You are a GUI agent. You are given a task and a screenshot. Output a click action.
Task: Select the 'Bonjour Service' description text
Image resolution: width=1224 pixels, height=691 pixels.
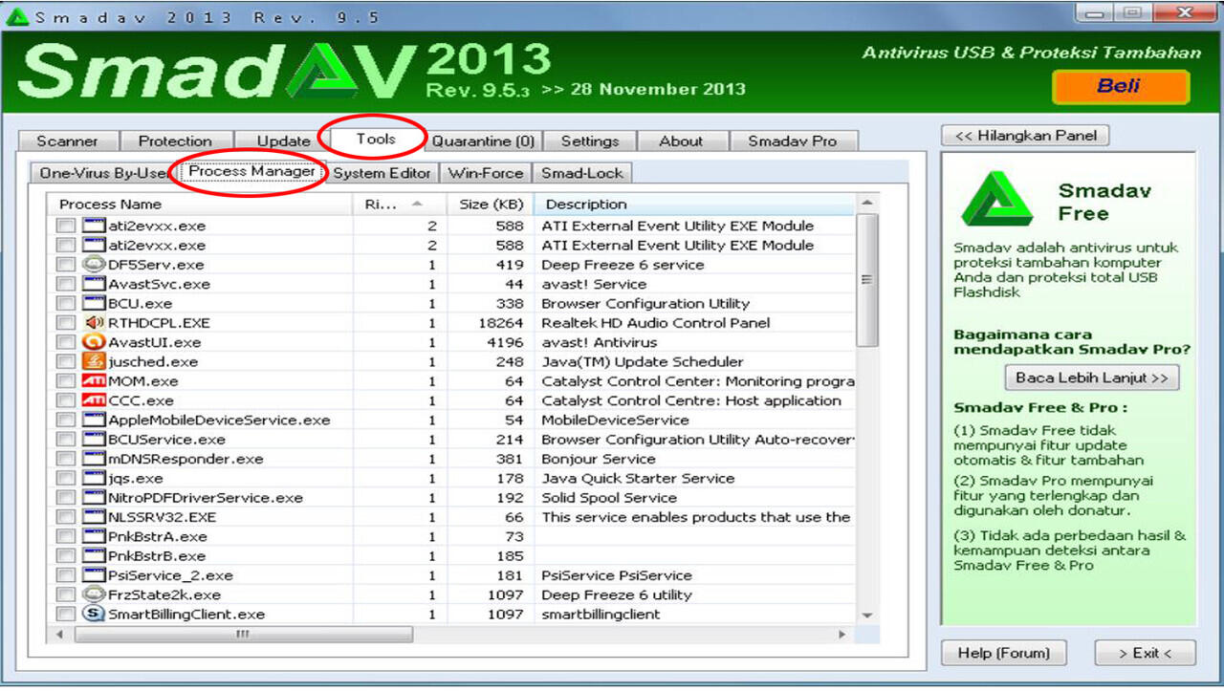tap(599, 459)
